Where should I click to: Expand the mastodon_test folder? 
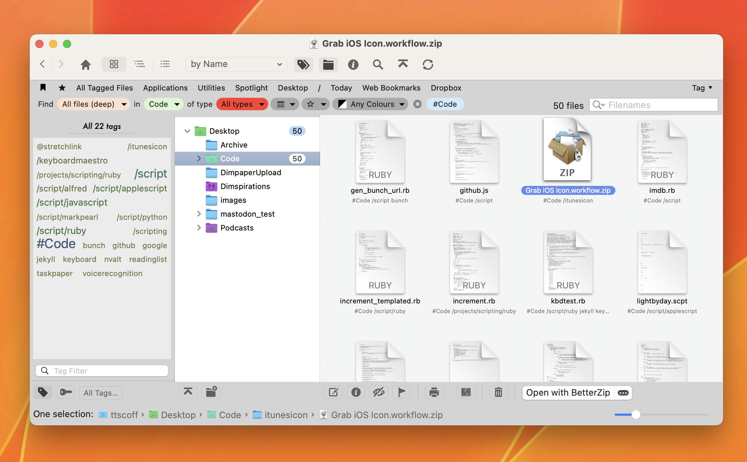click(x=199, y=214)
